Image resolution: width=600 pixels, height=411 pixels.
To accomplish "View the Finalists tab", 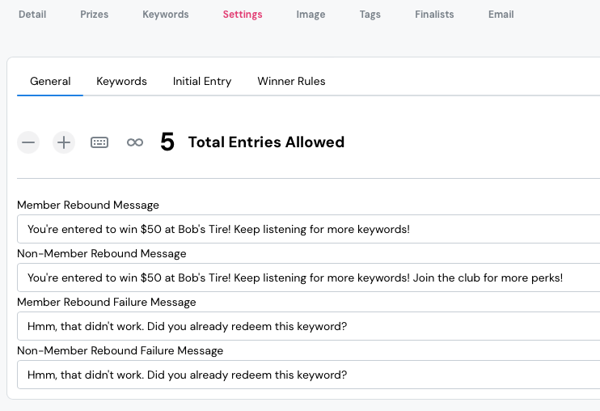I will [x=434, y=15].
